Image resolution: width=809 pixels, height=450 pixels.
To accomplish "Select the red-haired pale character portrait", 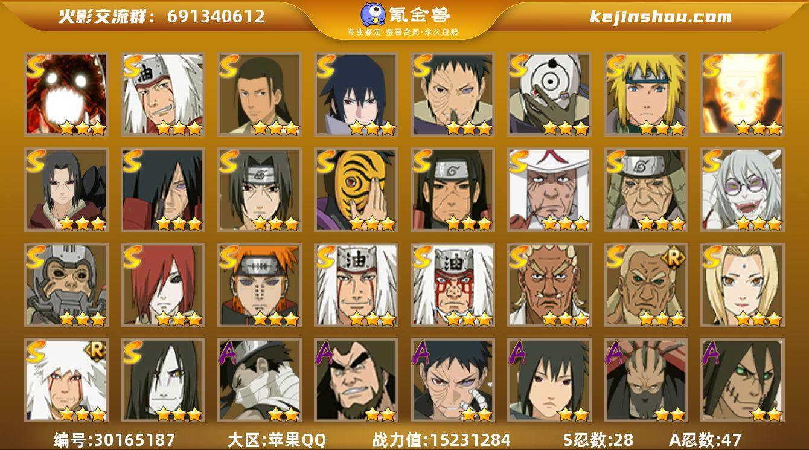I will tap(162, 285).
